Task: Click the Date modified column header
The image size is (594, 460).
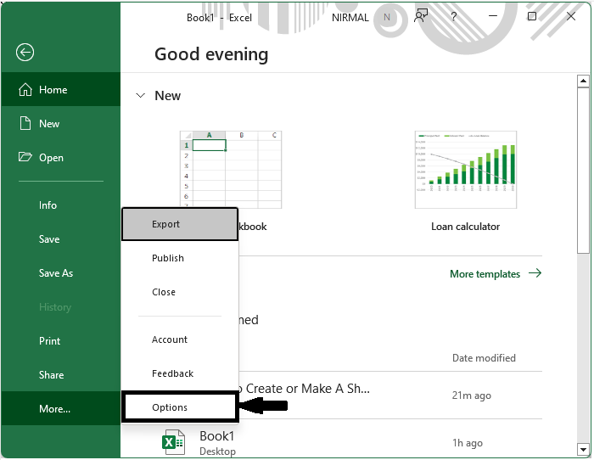Action: pyautogui.click(x=484, y=358)
